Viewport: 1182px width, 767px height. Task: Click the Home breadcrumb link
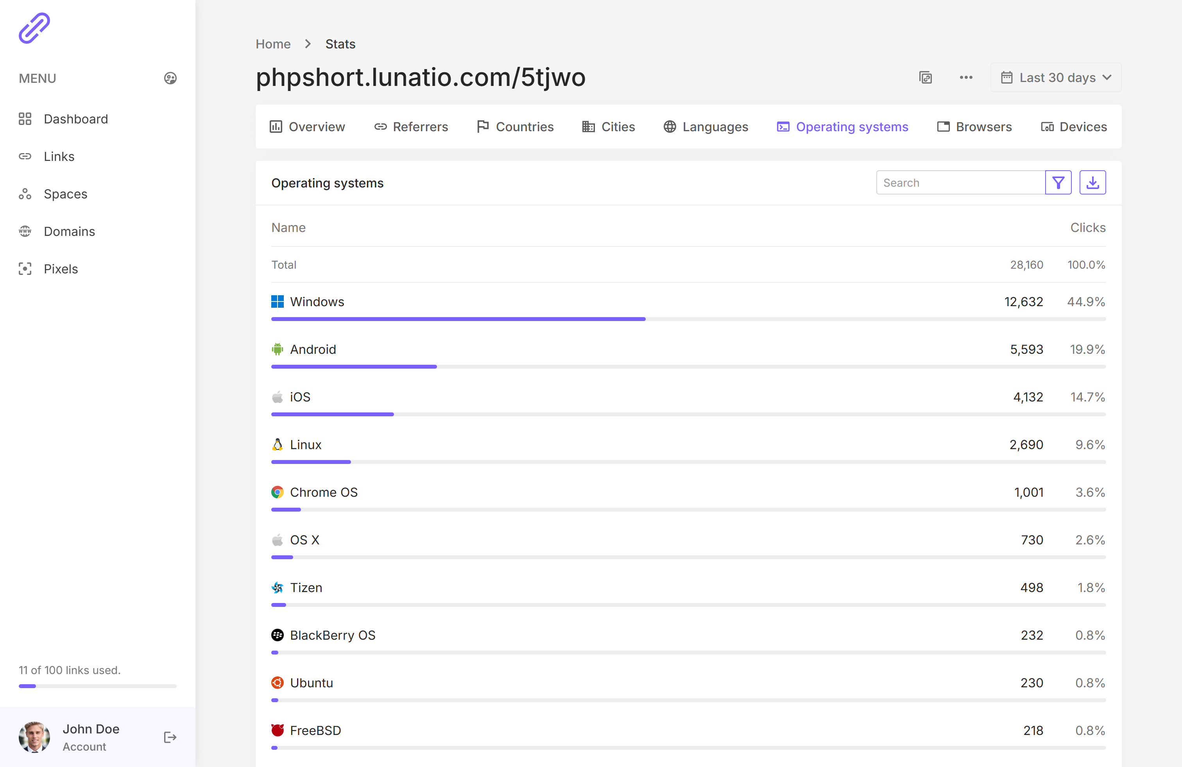pos(273,44)
